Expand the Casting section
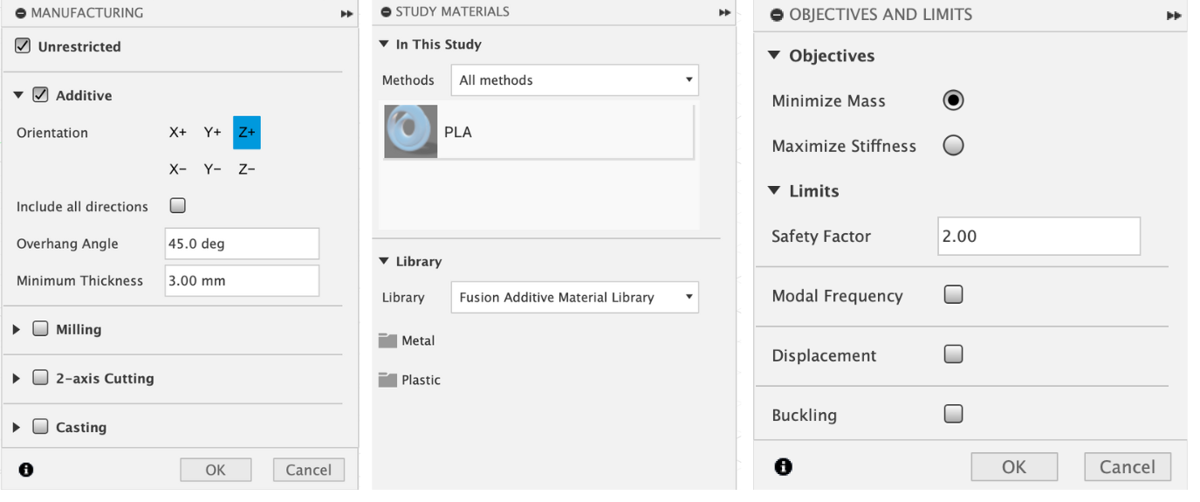 [17, 427]
